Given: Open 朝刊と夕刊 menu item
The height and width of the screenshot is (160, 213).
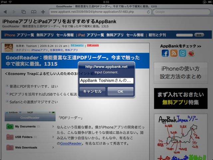Looking at the screenshot, I should tap(157, 35).
